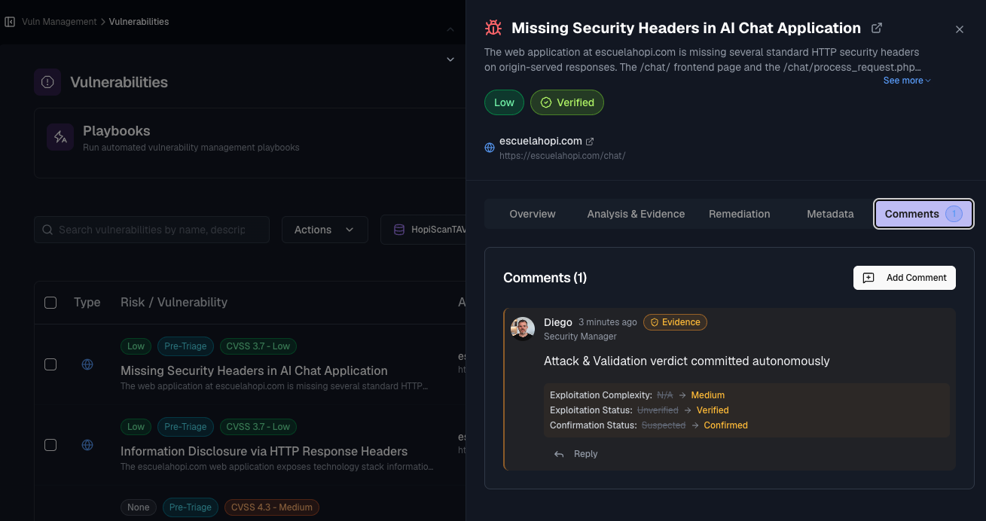Click the Vulnerabilities breadcrumb item
The width and height of the screenshot is (986, 521).
tap(139, 22)
